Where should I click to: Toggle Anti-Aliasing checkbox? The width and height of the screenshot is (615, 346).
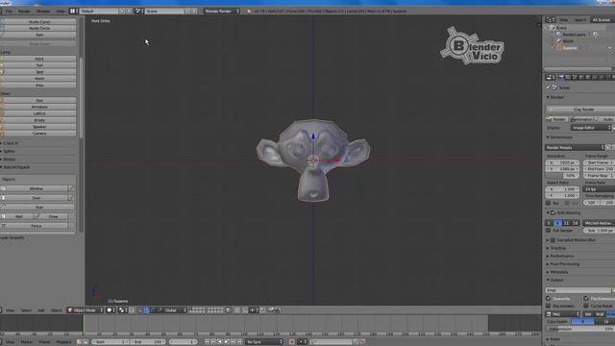(553, 213)
